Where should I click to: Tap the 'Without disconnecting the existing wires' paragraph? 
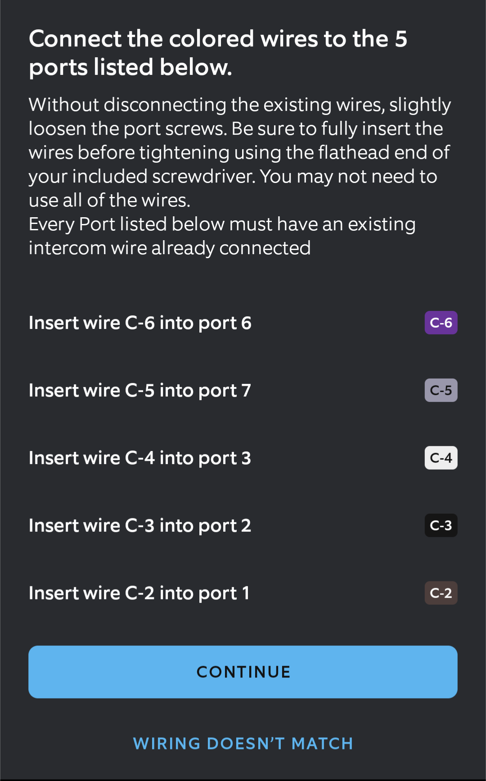tap(239, 105)
